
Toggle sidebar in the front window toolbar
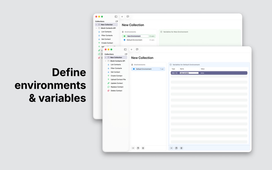click(x=125, y=50)
